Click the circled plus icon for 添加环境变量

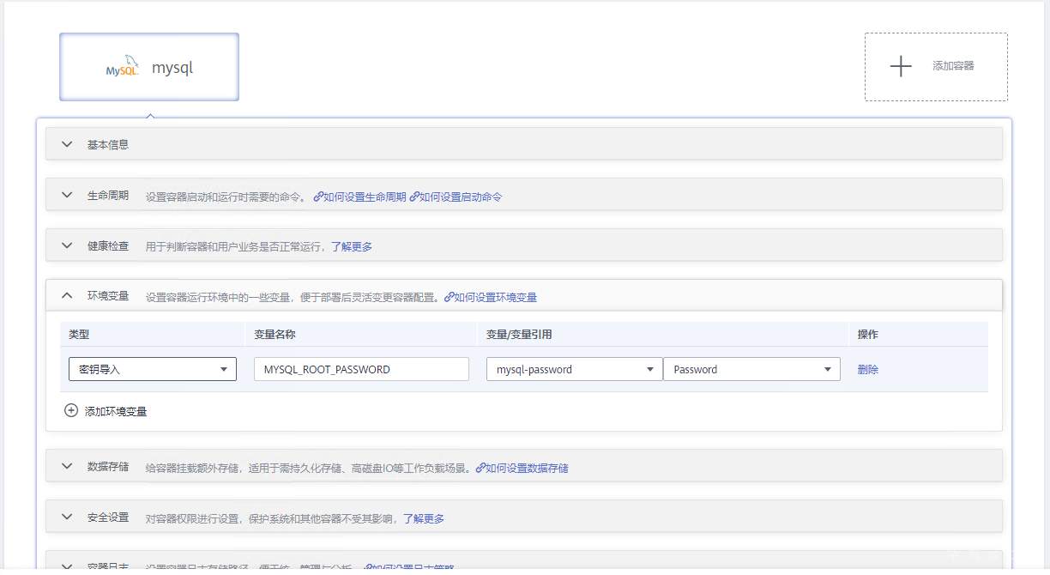tap(71, 410)
